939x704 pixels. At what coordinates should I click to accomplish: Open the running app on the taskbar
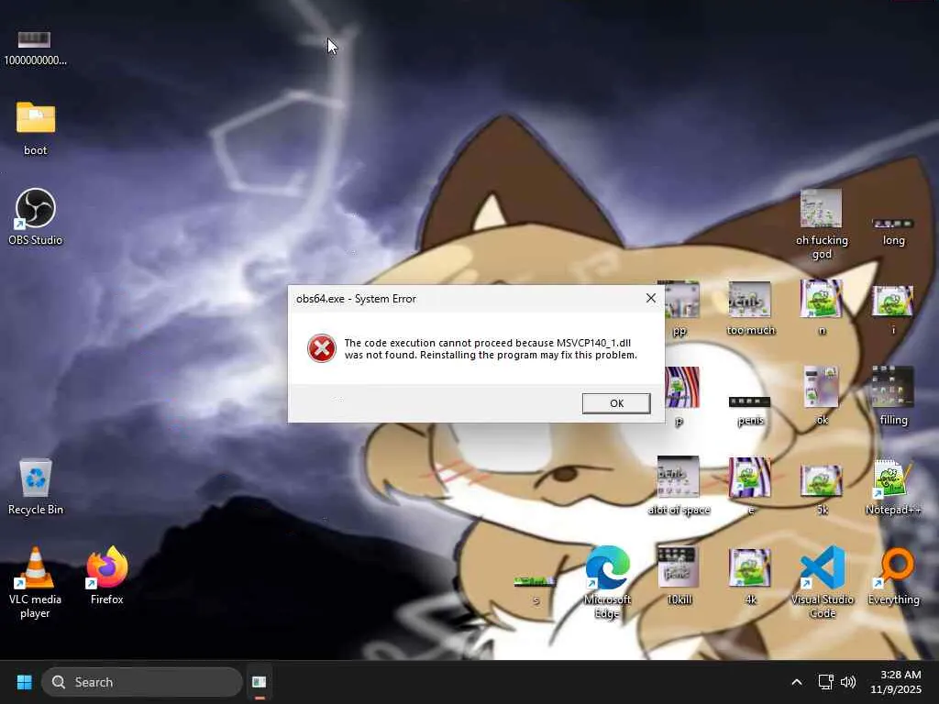[260, 682]
